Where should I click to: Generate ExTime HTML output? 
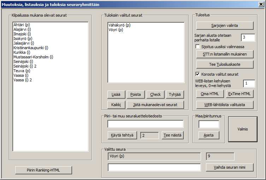pyautogui.click(x=240, y=94)
